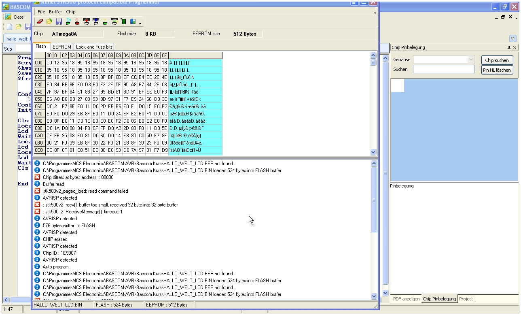Click log entry 'Auto program'
The height and width of the screenshot is (315, 521).
[56, 267]
